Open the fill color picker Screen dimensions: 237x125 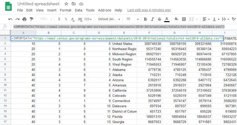176,19
